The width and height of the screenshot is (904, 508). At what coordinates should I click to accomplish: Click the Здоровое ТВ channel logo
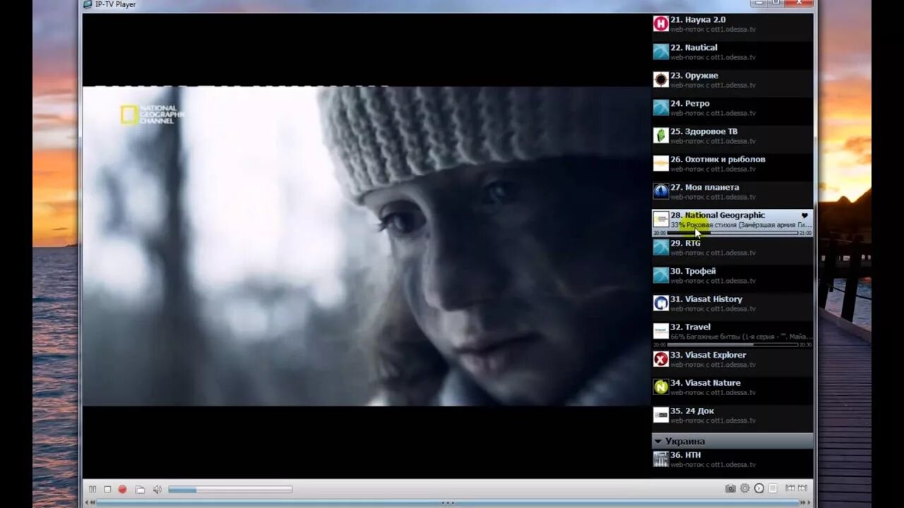660,135
